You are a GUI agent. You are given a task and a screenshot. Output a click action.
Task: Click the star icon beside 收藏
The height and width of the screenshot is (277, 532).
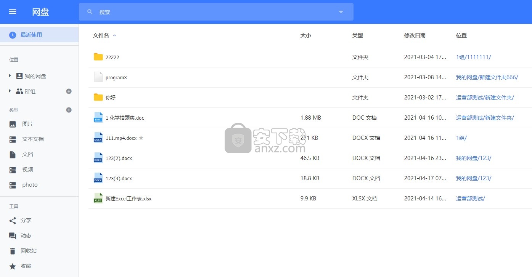(13, 266)
